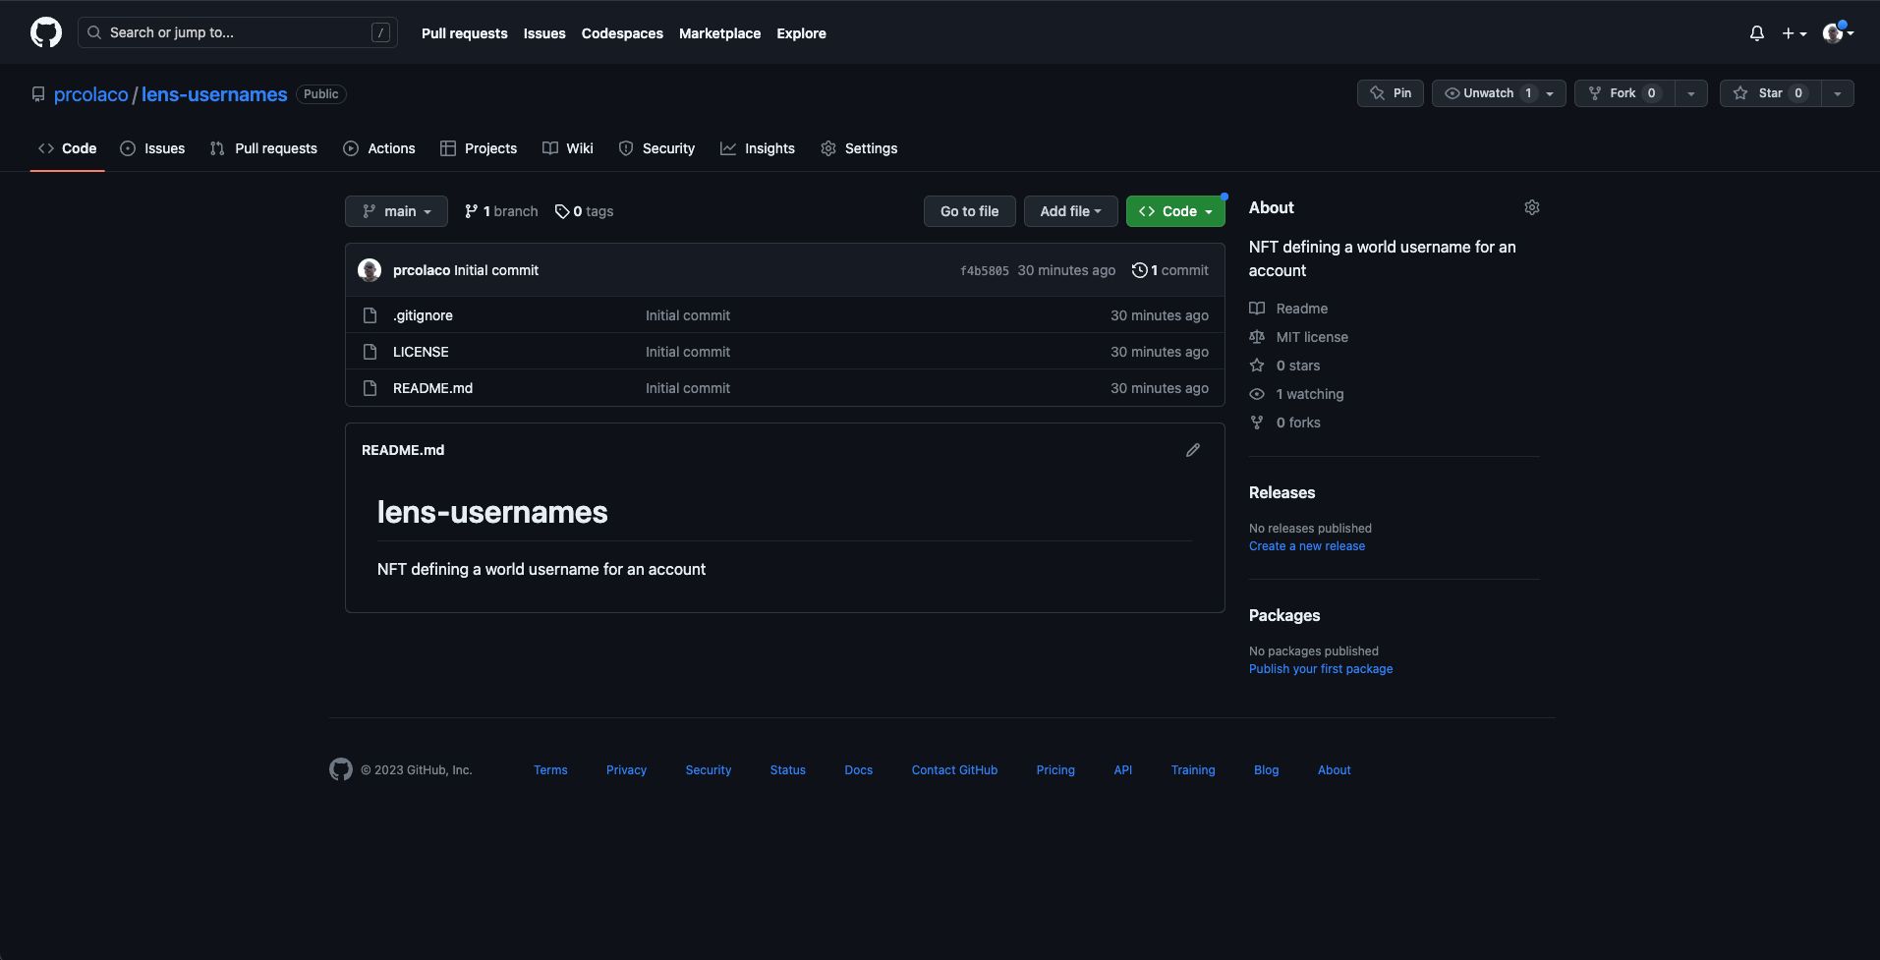Click the forks icon in About
This screenshot has height=960, width=1880.
click(x=1257, y=423)
